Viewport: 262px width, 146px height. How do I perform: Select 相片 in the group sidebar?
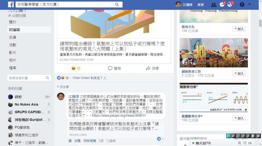point(13,60)
